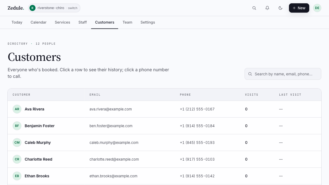Click the AR avatar for Ava Rivera

[x=17, y=109]
